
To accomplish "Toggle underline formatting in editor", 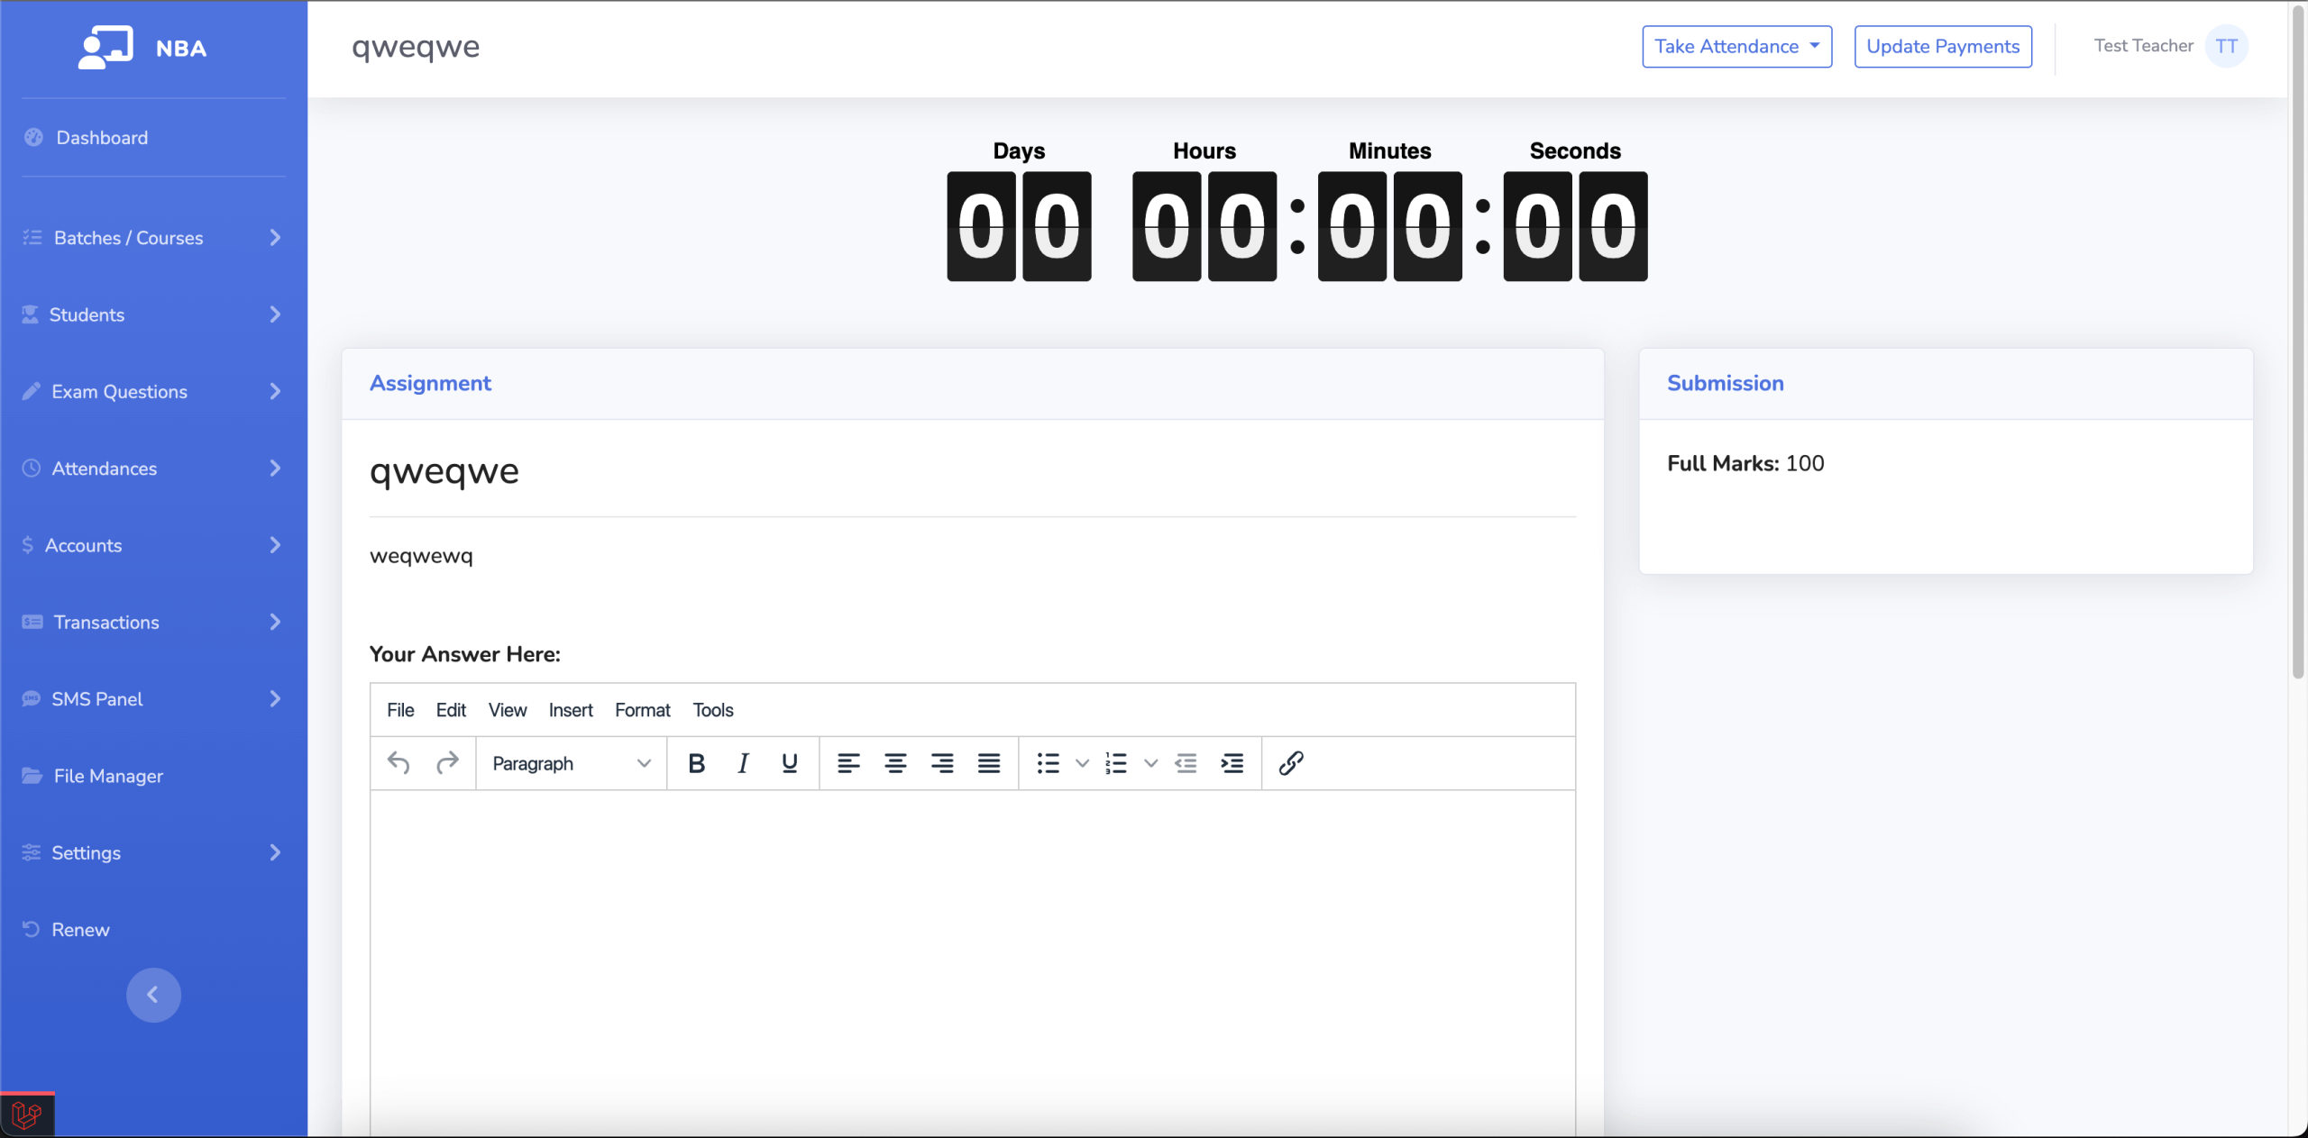I will pyautogui.click(x=790, y=763).
